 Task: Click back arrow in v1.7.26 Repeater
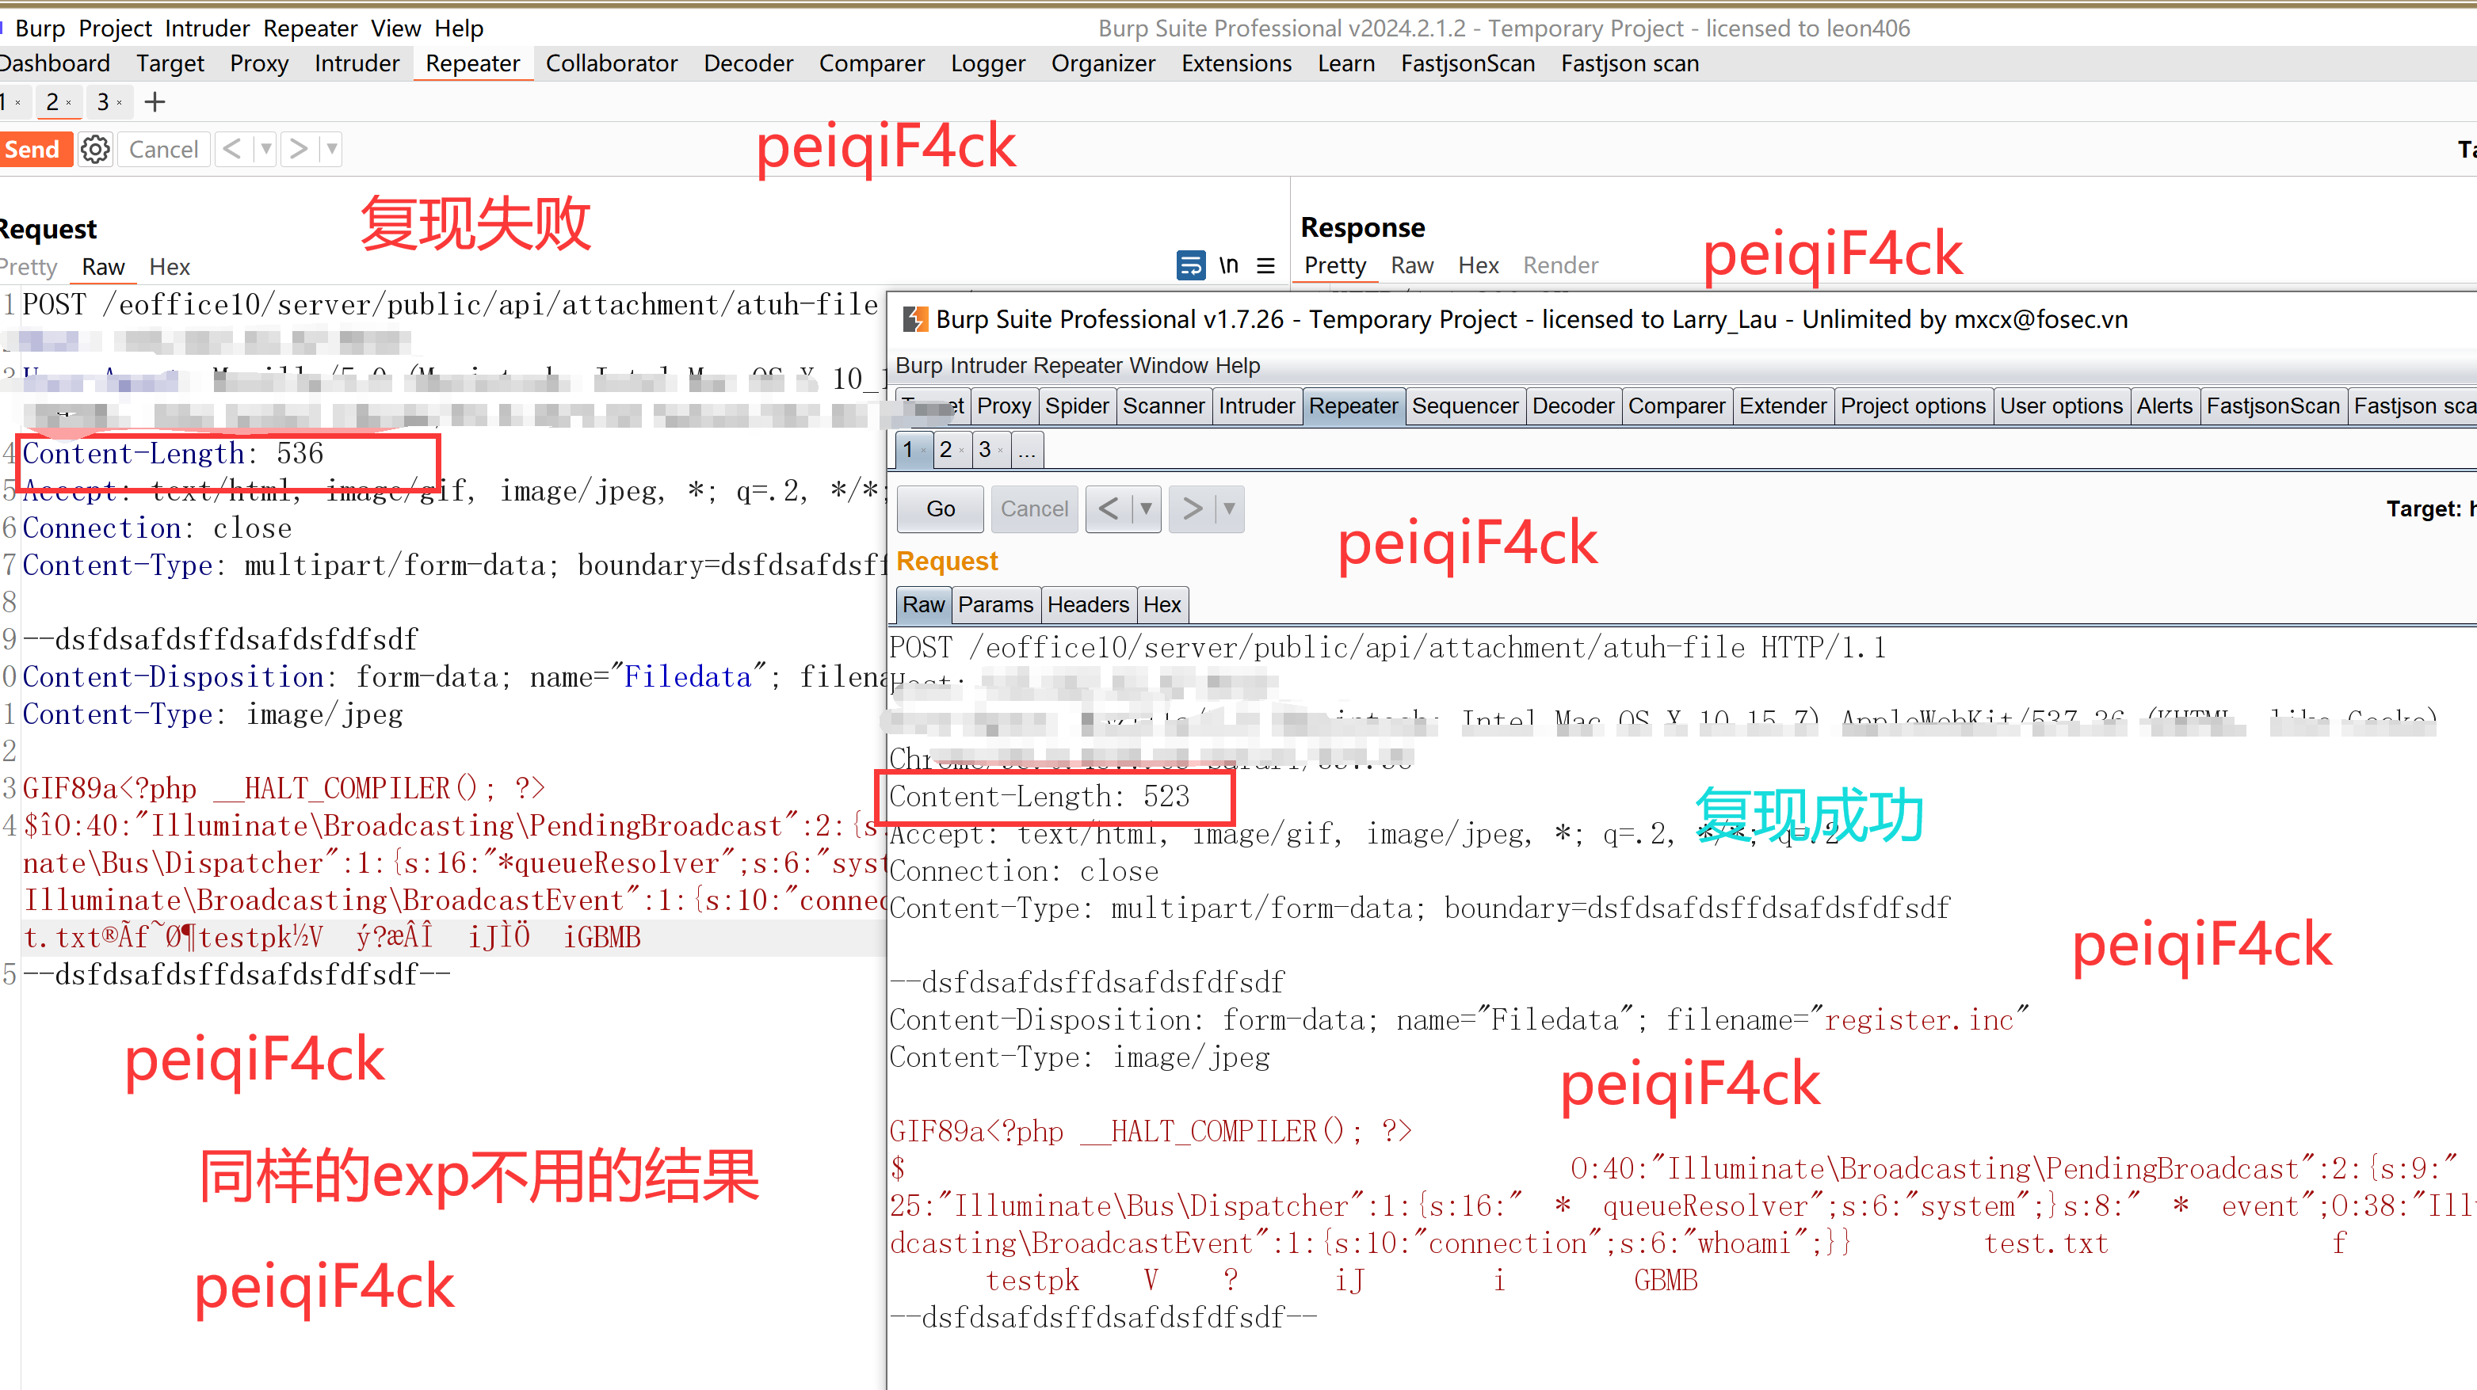[x=1109, y=508]
